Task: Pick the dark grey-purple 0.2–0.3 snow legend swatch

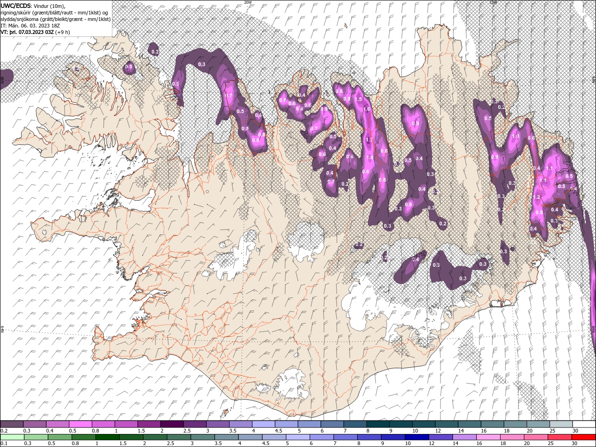Action: click(12, 424)
